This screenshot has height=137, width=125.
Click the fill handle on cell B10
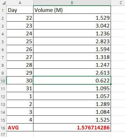[x=111, y=84]
